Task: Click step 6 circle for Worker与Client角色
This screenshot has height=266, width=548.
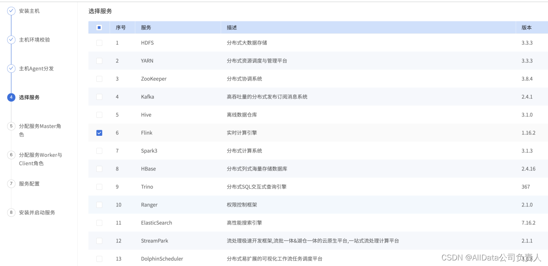Action: point(11,155)
